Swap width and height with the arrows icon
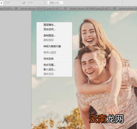 click(x=24, y=3)
